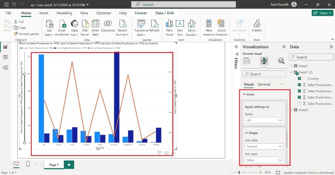Check the unchecked Sales Production field
The height and width of the screenshot is (175, 335).
pyautogui.click(x=299, y=103)
